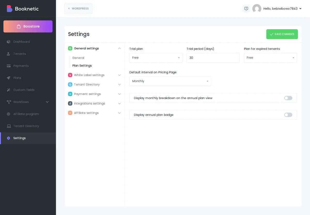The width and height of the screenshot is (310, 215).
Task: Click the teal Payment settings icon
Action: 70,94
